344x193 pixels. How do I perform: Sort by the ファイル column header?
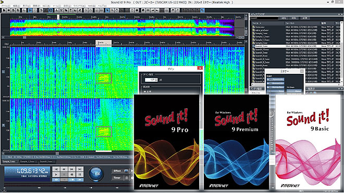click(x=268, y=23)
